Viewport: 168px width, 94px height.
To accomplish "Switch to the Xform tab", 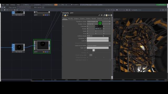I will pyautogui.click(x=65, y=19).
